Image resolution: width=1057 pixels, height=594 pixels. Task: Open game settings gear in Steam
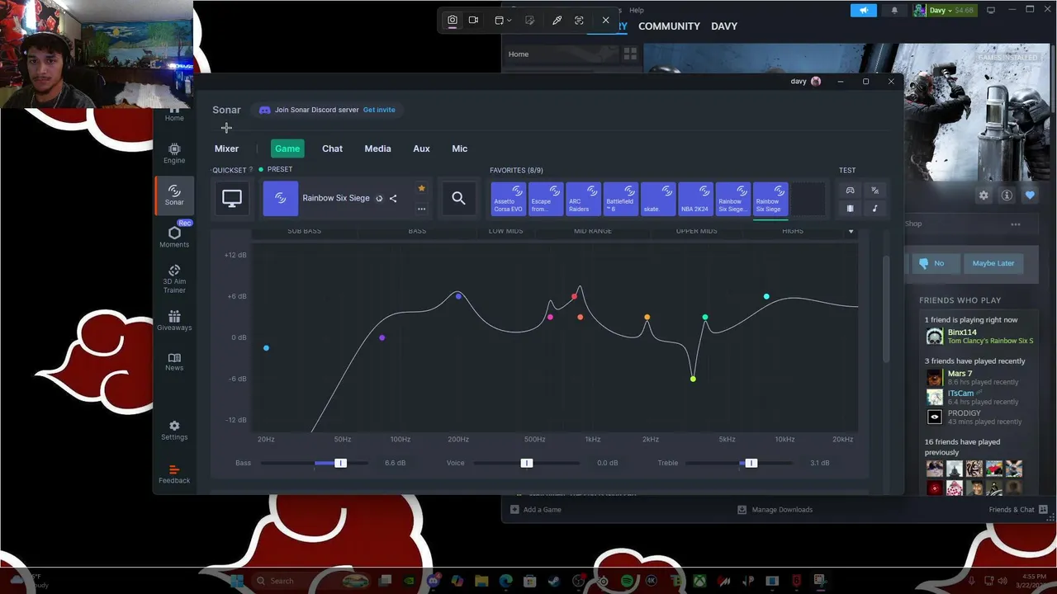point(984,196)
